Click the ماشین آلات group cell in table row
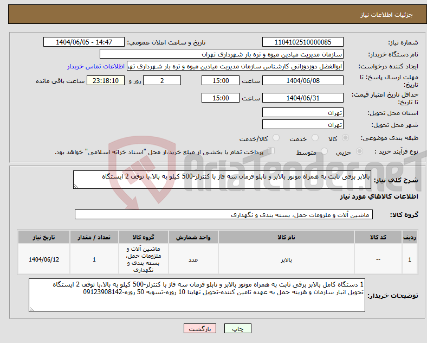 pos(144,259)
